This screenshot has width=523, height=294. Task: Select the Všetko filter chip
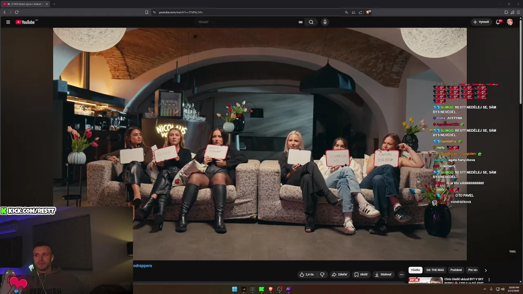click(416, 270)
